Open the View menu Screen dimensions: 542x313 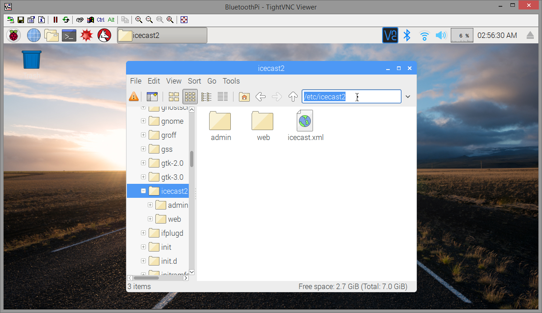(174, 81)
